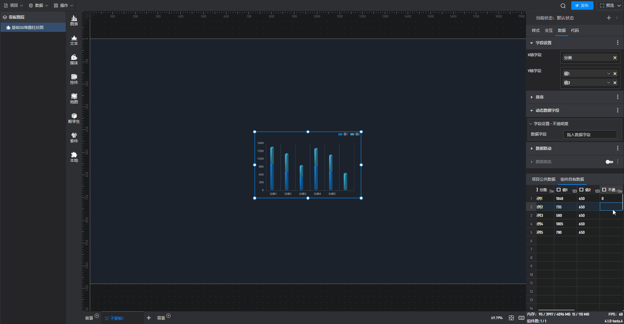Open the 控件 controls components panel

point(74,79)
